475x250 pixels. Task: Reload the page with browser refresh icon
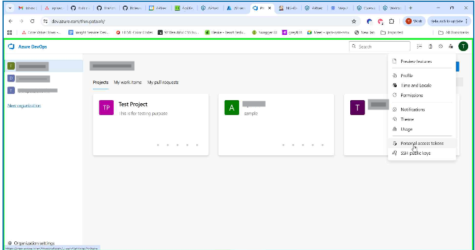pyautogui.click(x=32, y=21)
